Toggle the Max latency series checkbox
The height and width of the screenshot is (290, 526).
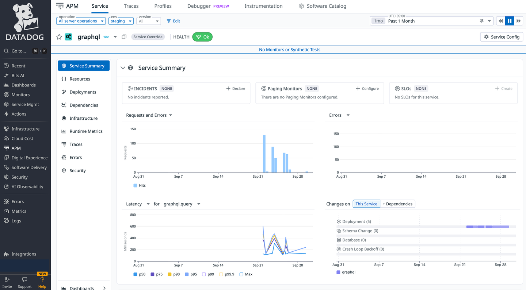[x=241, y=274]
